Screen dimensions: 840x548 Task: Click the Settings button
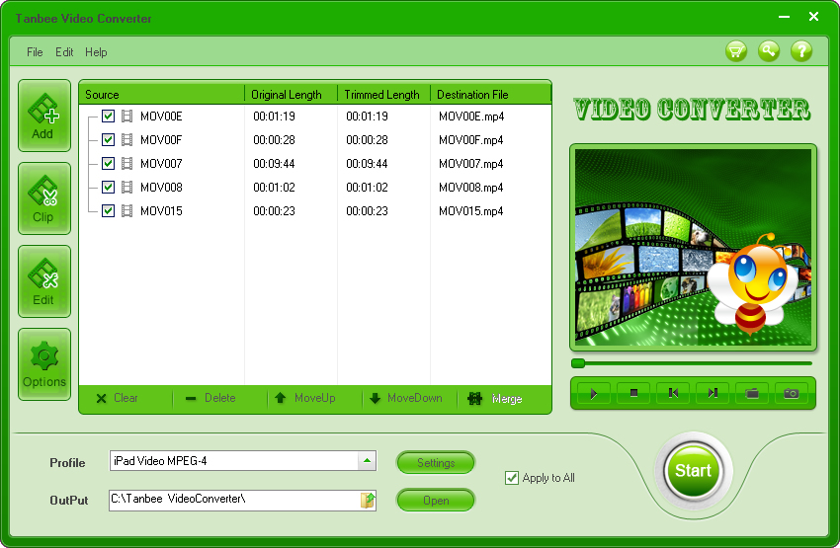(x=436, y=463)
